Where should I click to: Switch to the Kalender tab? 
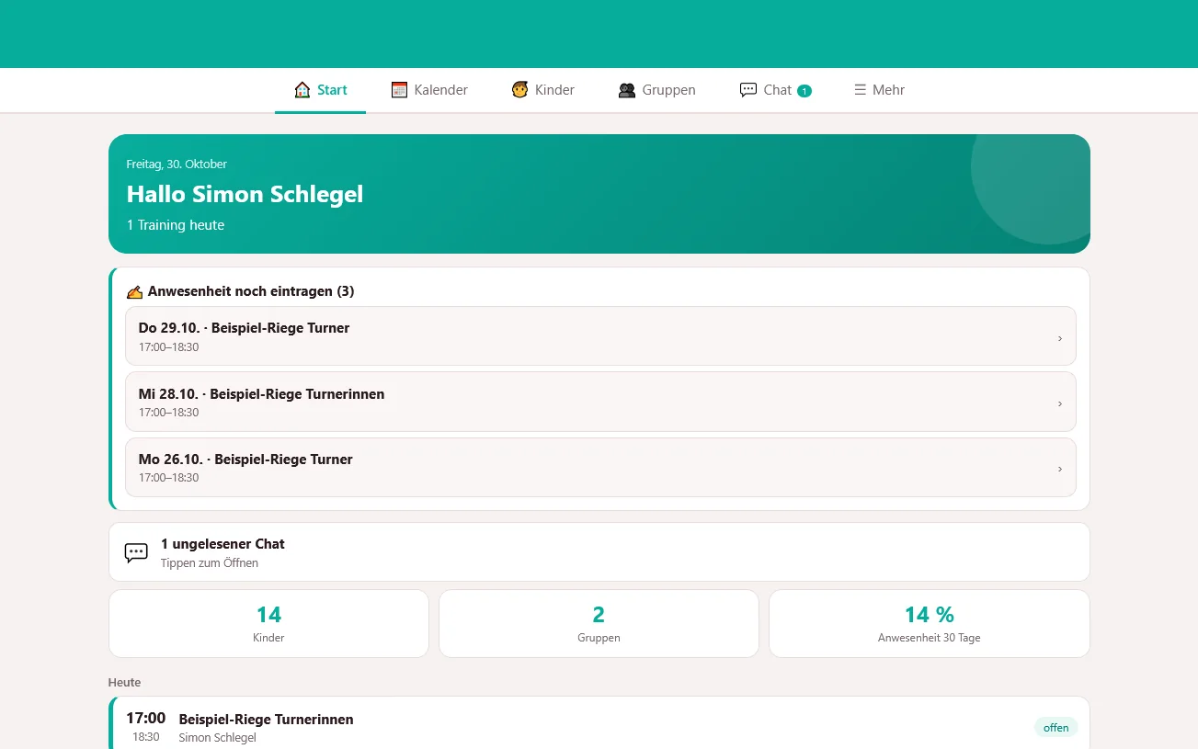click(429, 90)
